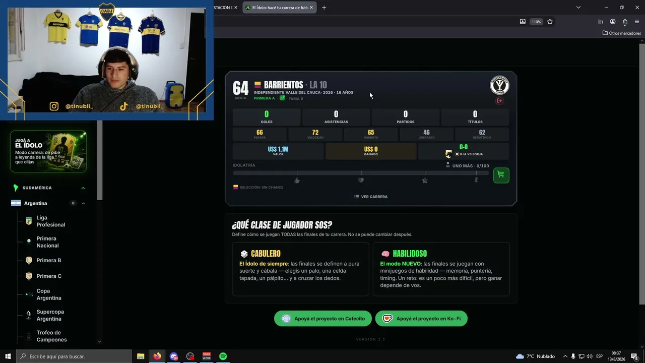Open the Firefox application menu
The image size is (645, 363).
[x=637, y=22]
